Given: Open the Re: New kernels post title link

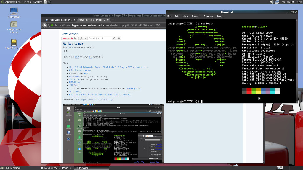Looking at the screenshot, I should [73, 44].
